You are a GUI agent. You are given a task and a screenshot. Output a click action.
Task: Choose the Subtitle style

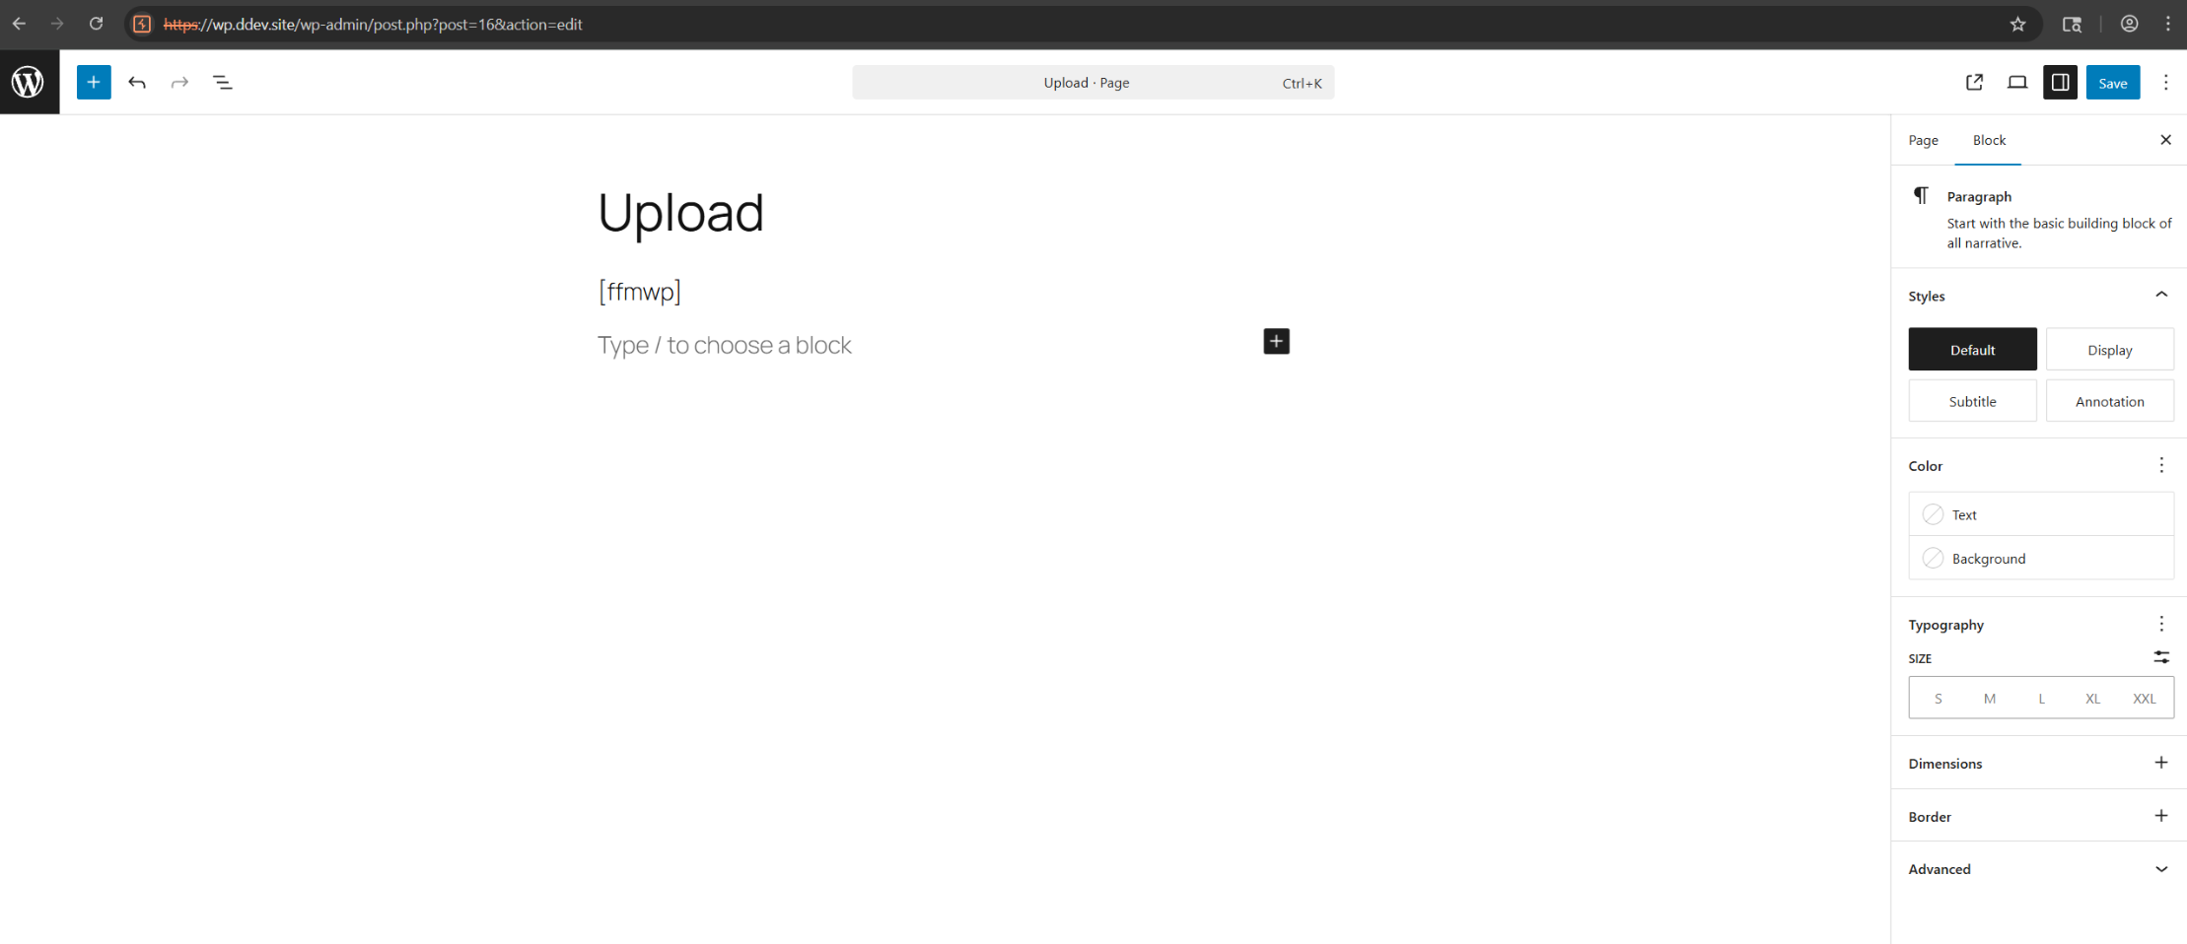pyautogui.click(x=1972, y=401)
